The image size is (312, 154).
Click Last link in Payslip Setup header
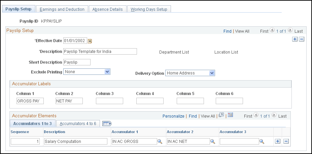[299, 31]
